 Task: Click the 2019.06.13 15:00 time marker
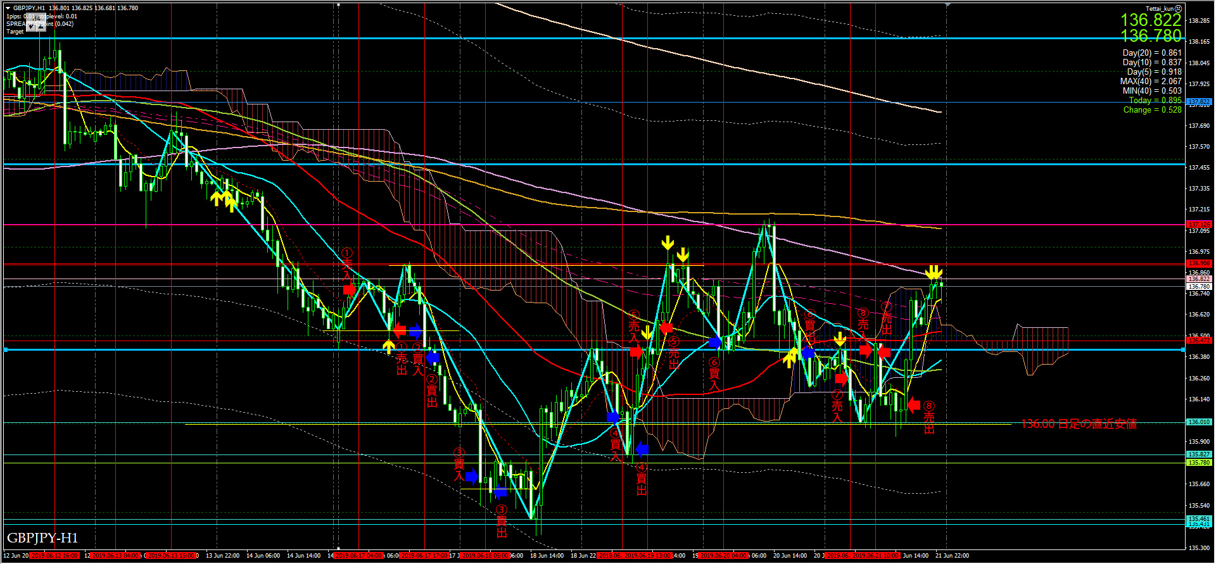[171, 556]
